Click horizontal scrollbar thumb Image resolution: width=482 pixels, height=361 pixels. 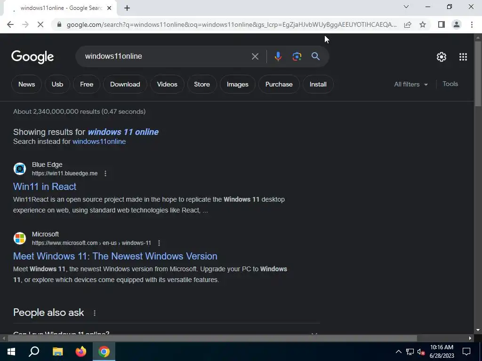click(x=212, y=338)
